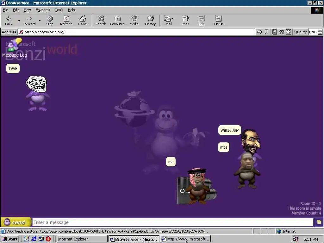The image size is (324, 243).
Task: Focus the address bar URL field
Action: pyautogui.click(x=136, y=32)
